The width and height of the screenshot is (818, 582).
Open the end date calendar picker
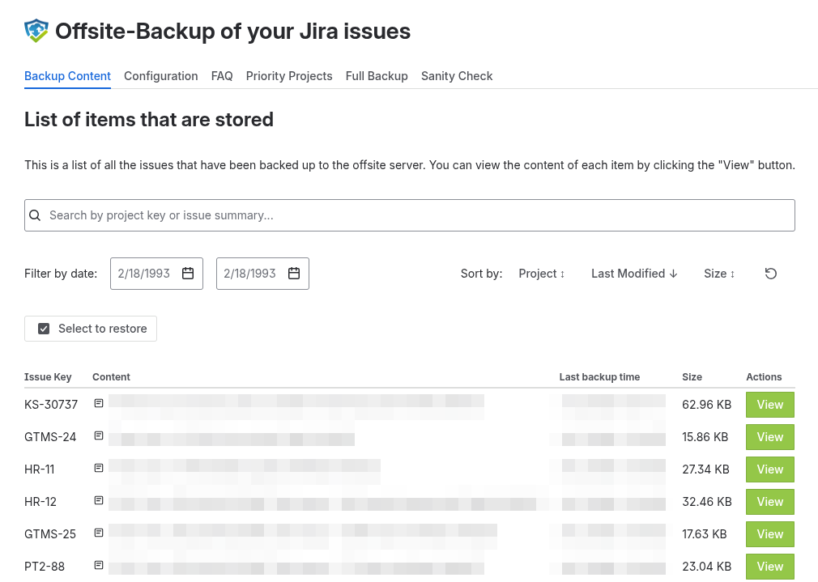294,274
